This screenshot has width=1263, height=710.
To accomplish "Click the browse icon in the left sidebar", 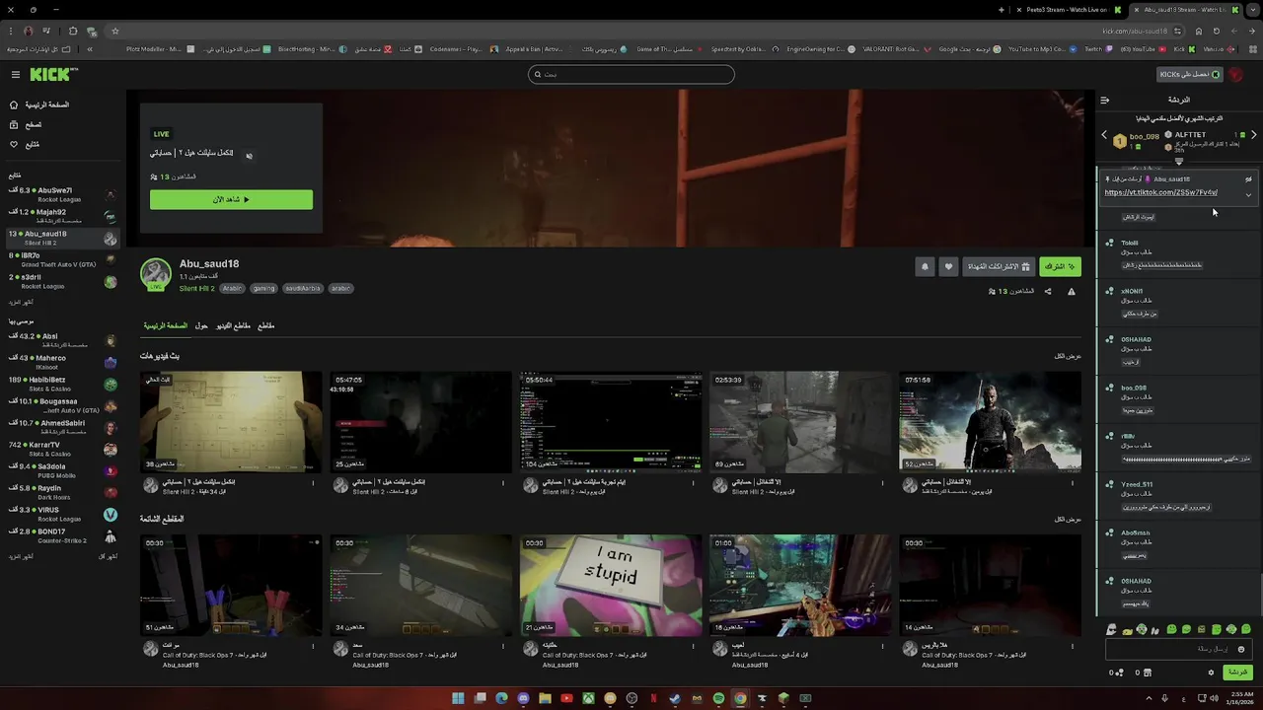I will pos(14,124).
